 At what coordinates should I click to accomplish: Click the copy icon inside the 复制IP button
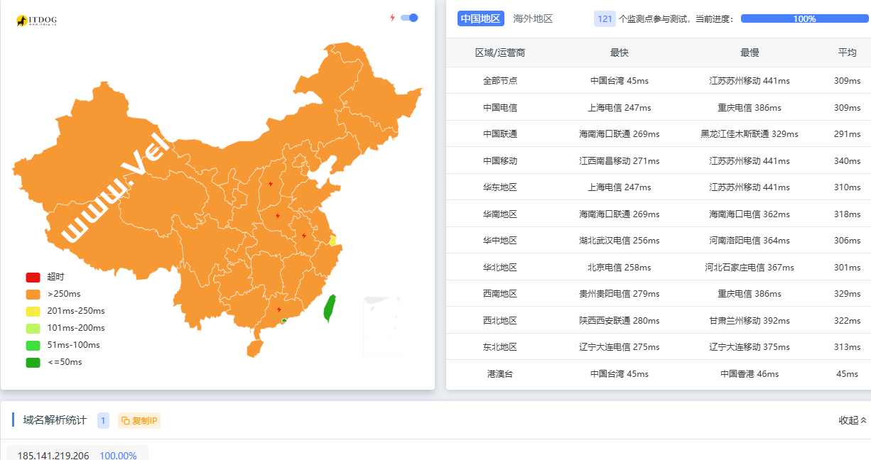[x=126, y=420]
